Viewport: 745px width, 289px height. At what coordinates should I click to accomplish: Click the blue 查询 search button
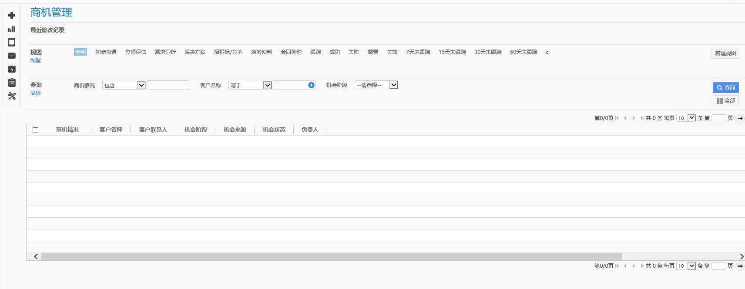click(725, 88)
